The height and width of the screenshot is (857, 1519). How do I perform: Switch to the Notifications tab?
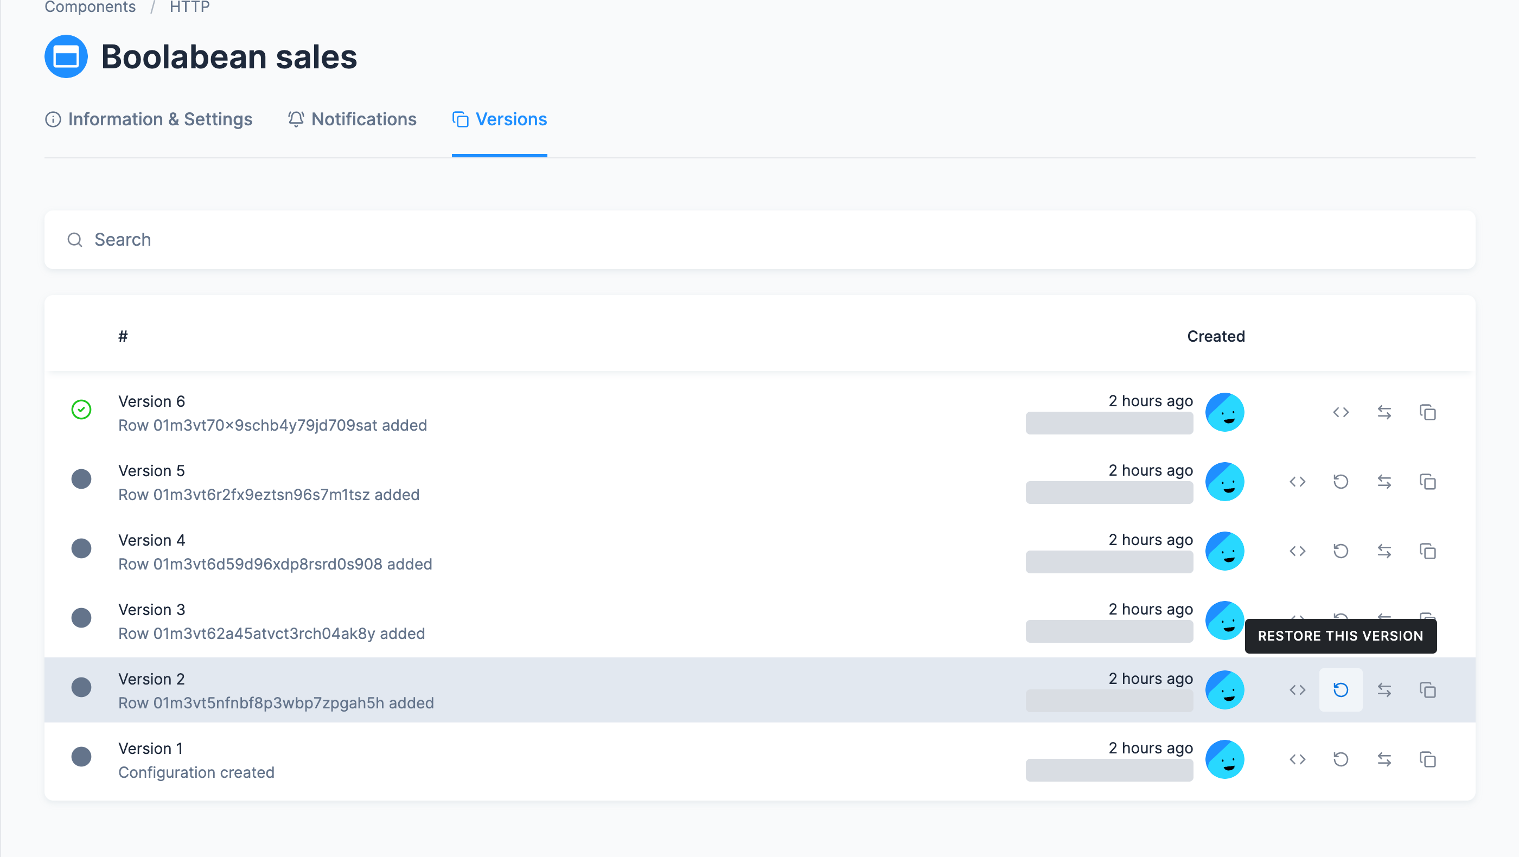[x=352, y=119]
